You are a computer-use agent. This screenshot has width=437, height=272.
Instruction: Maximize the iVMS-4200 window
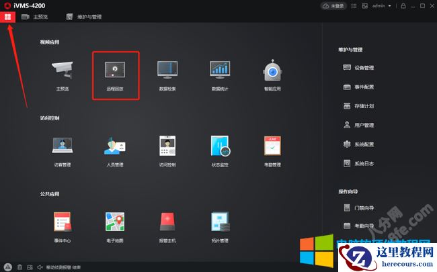[x=422, y=5]
